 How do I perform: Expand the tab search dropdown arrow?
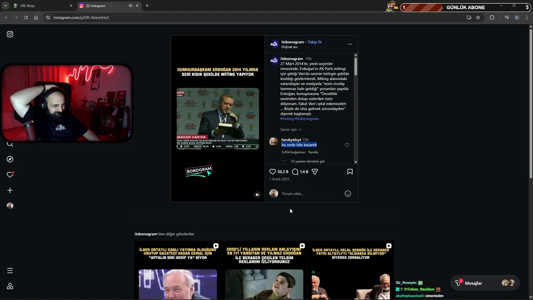pyautogui.click(x=5, y=6)
